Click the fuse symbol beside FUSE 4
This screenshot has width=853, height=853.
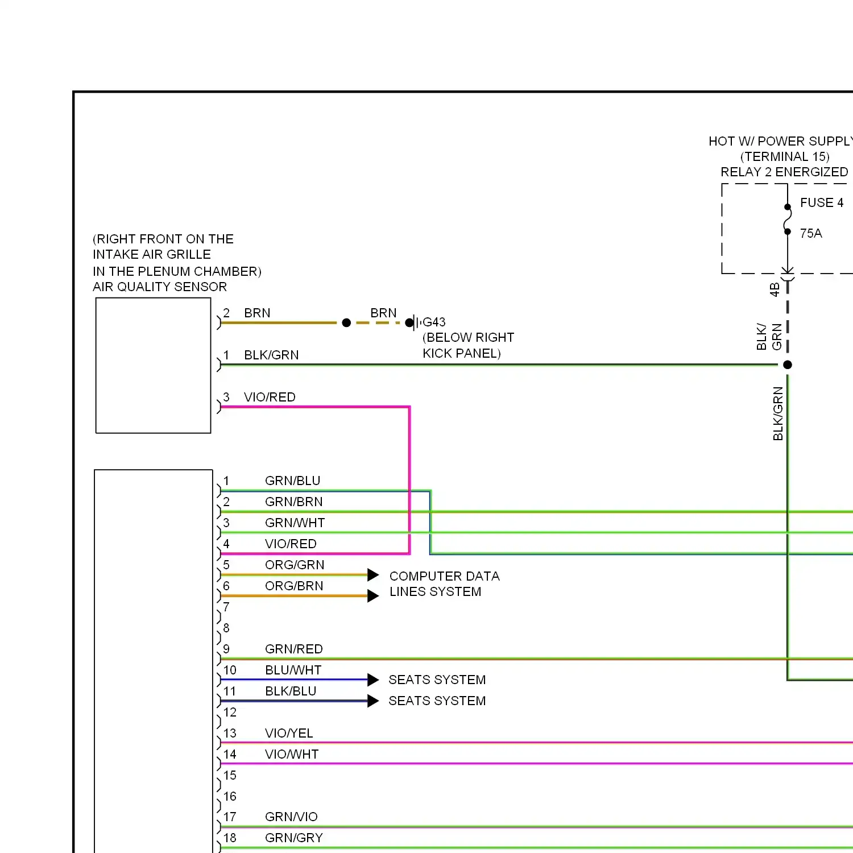coord(788,219)
